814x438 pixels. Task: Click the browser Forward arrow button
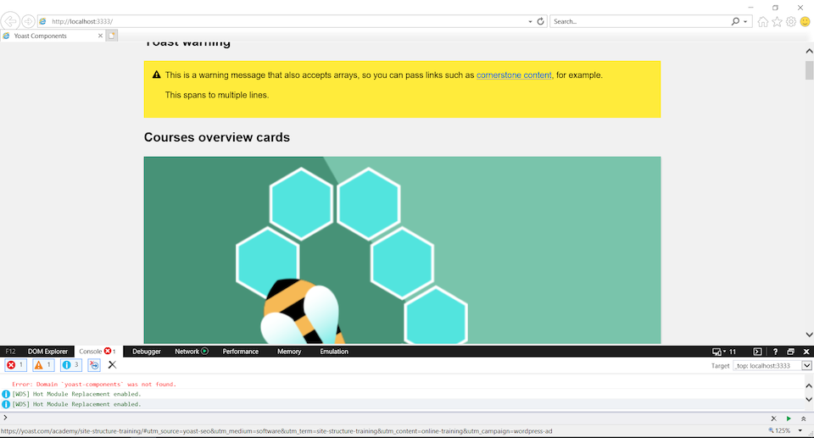28,21
